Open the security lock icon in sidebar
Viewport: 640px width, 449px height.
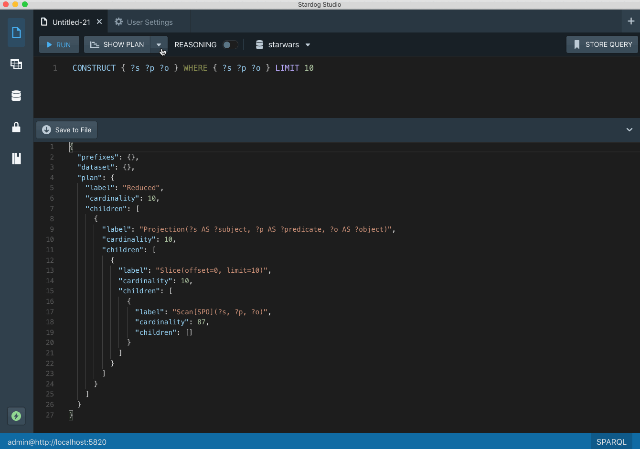pyautogui.click(x=16, y=127)
